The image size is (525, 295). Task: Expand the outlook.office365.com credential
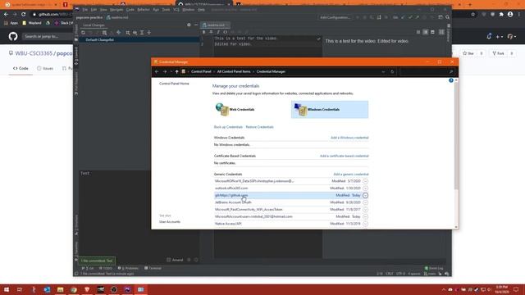[x=365, y=188]
